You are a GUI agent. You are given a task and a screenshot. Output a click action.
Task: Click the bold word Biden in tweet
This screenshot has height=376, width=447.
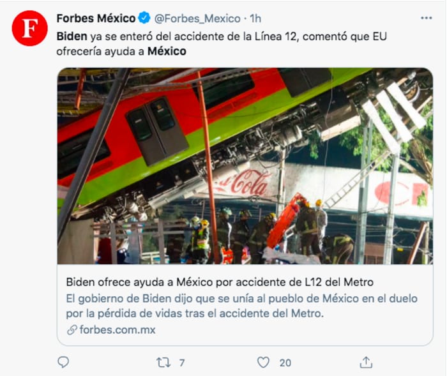72,36
